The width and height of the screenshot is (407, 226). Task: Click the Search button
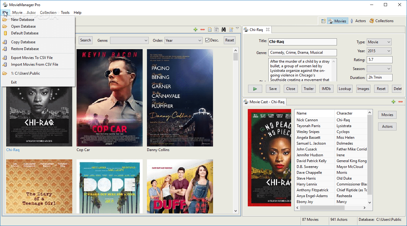[85, 40]
